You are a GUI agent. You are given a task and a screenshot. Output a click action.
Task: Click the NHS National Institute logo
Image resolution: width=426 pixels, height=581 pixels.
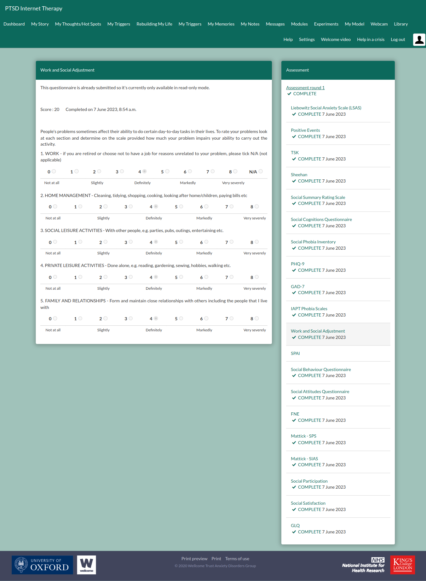[x=363, y=565]
